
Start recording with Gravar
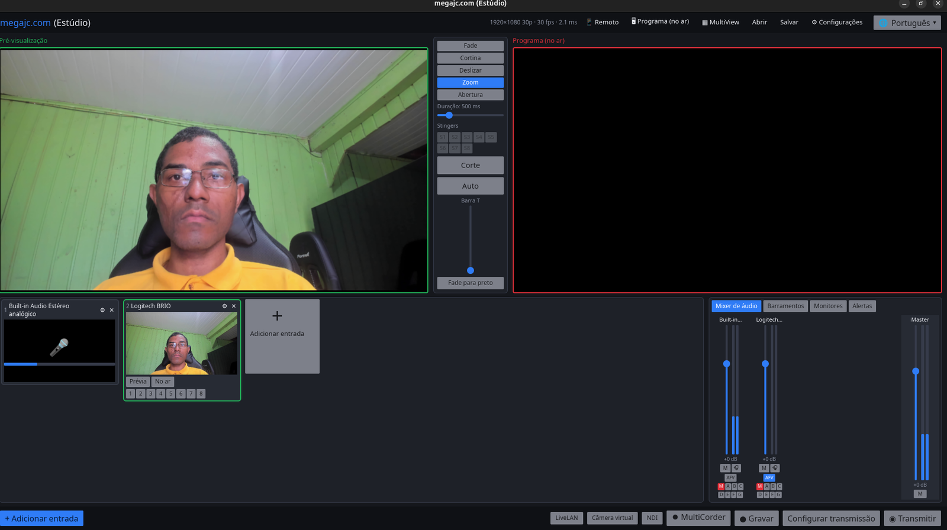[756, 519]
